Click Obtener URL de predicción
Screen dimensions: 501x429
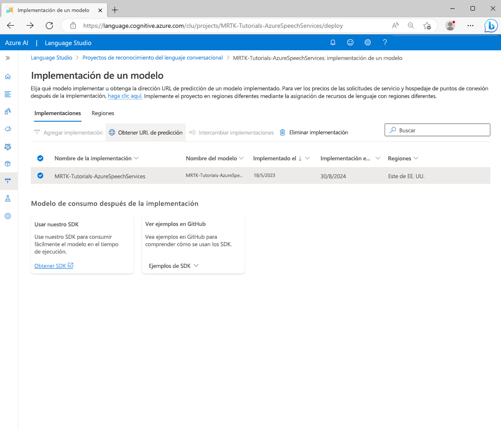coord(146,132)
